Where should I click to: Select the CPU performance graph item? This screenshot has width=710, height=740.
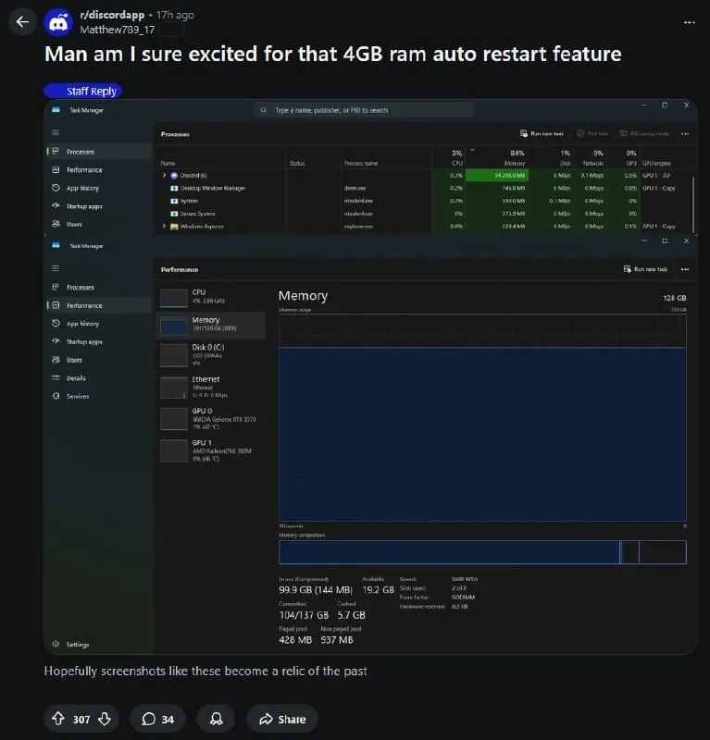(x=211, y=297)
